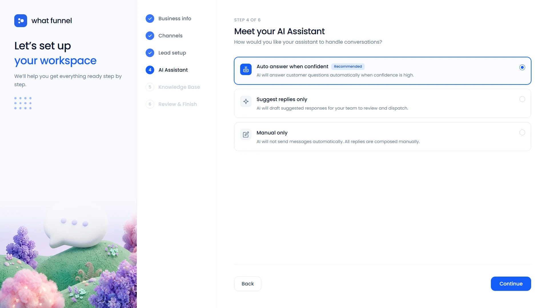The width and height of the screenshot is (548, 308).
Task: Open the Business info step
Action: point(175,19)
